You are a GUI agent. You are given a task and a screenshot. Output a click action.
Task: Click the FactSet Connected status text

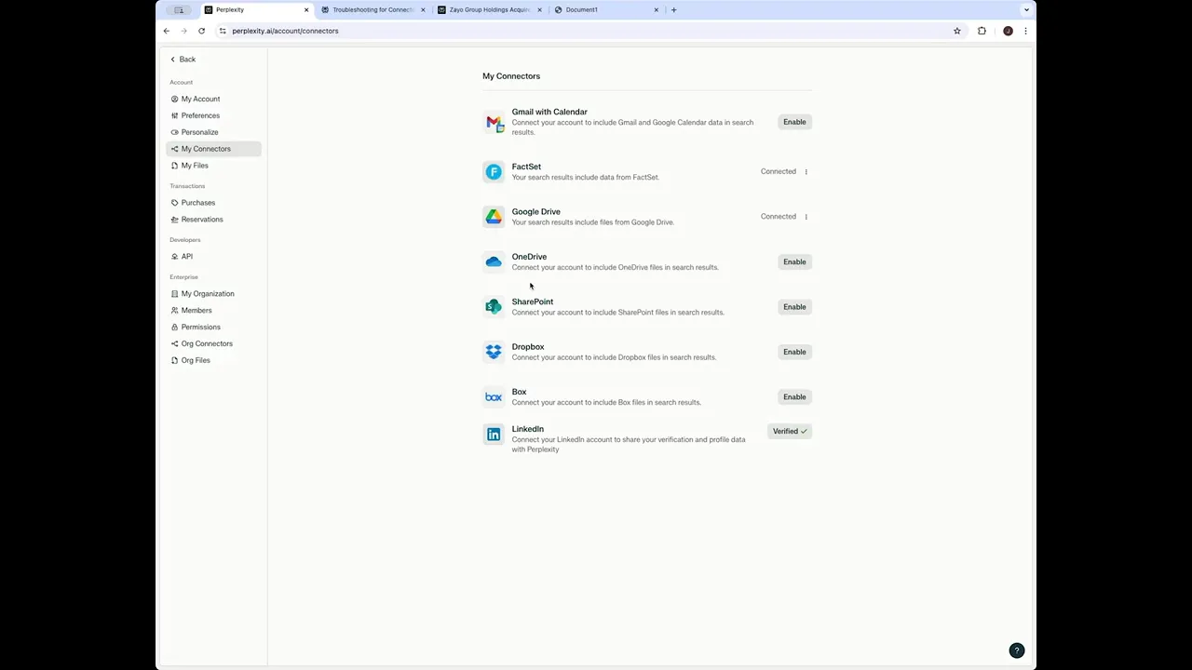[779, 171]
